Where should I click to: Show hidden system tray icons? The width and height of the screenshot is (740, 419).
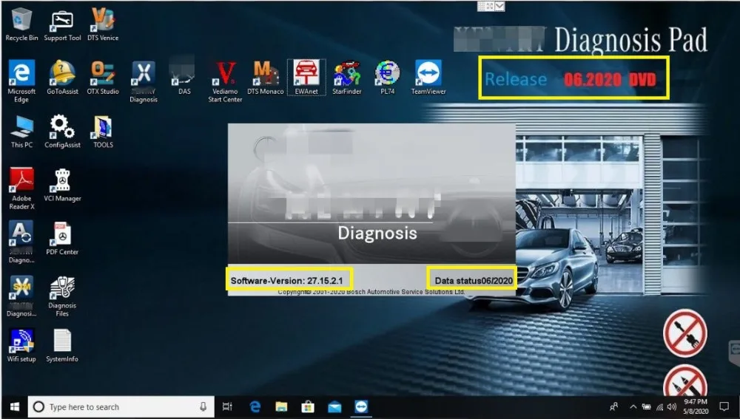coord(633,406)
